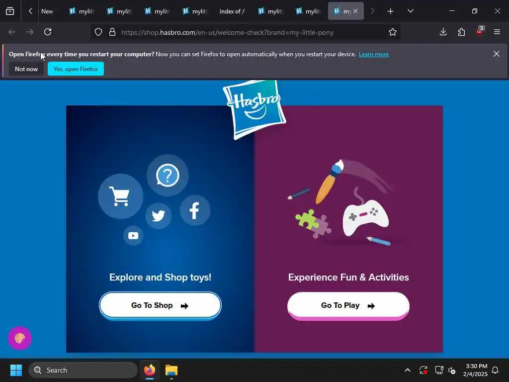Switch to the New tab
The image size is (509, 382).
(47, 11)
